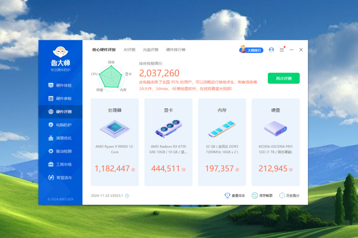Click the user account avatar icon
Image resolution: width=358 pixels, height=238 pixels.
coord(271,50)
